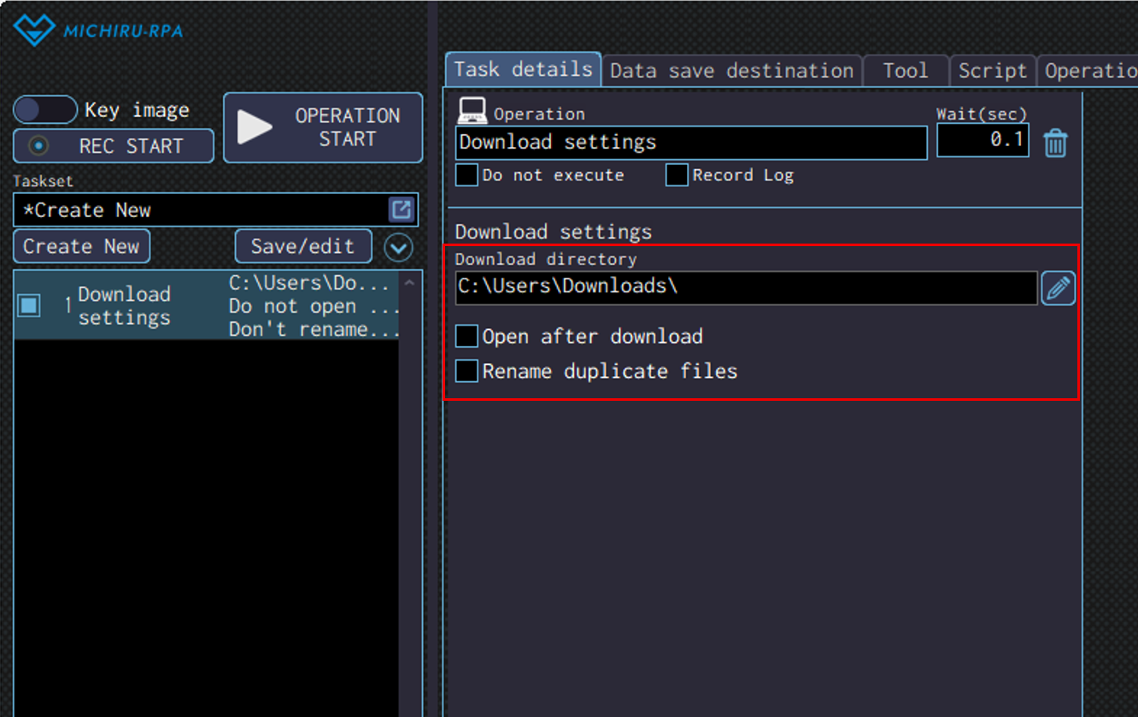This screenshot has height=717, width=1138.
Task: Click the Wait(sec) input field
Action: [983, 140]
